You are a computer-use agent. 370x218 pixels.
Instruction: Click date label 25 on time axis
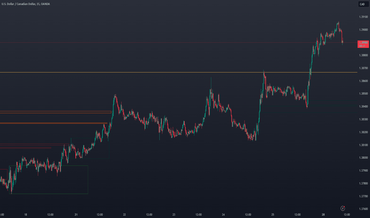pyautogui.click(x=273, y=215)
